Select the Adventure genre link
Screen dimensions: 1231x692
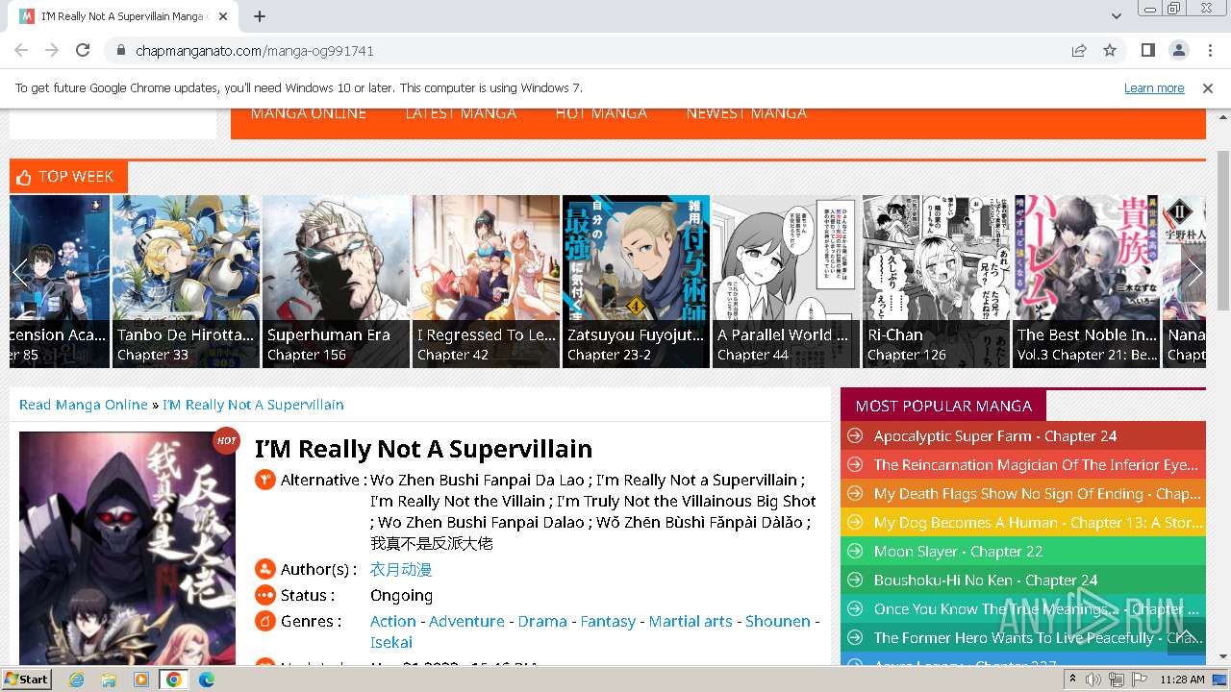466,621
